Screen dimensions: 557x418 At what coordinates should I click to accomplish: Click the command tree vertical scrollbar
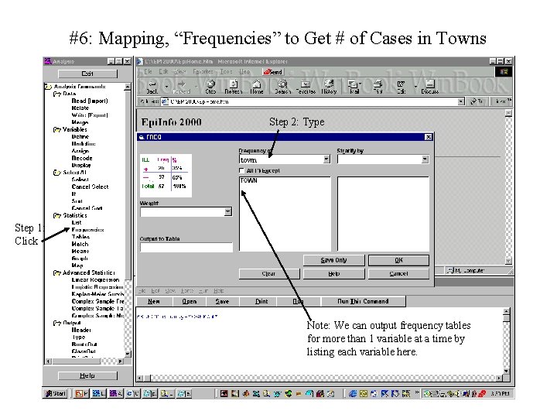[128, 221]
